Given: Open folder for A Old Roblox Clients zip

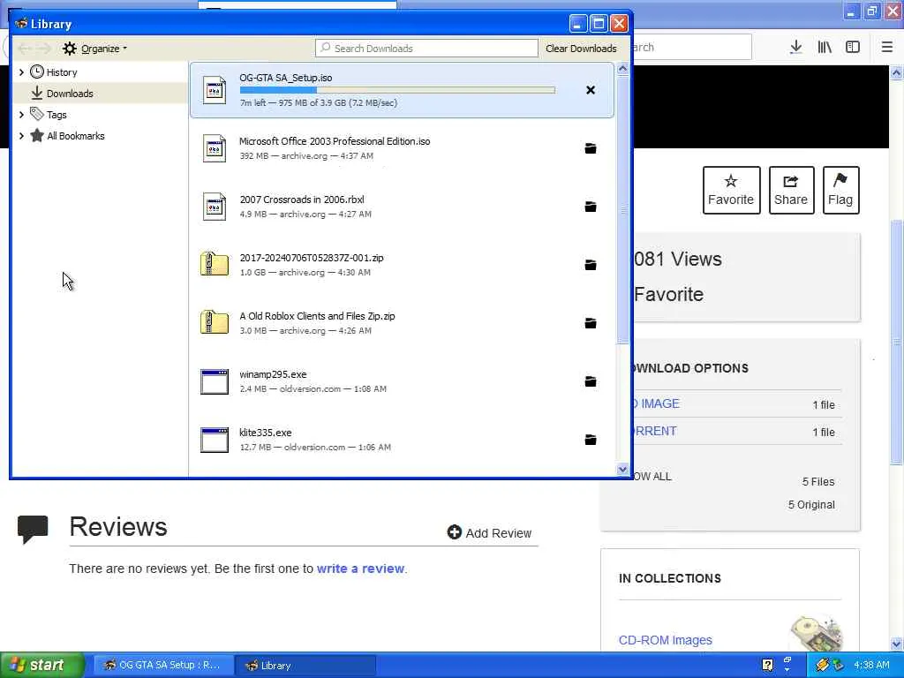Looking at the screenshot, I should (591, 323).
